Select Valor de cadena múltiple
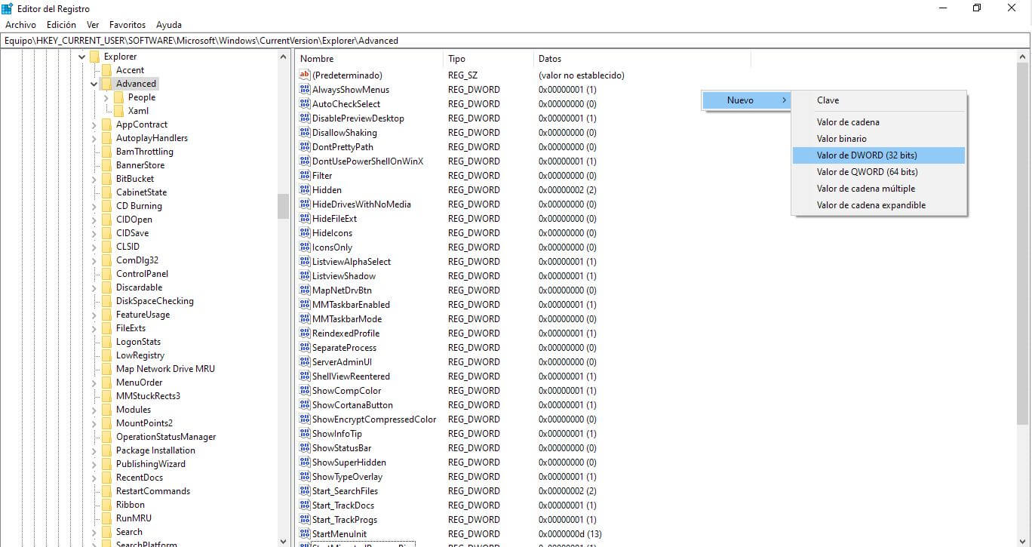Screen dimensions: 1032x547 coord(879,189)
